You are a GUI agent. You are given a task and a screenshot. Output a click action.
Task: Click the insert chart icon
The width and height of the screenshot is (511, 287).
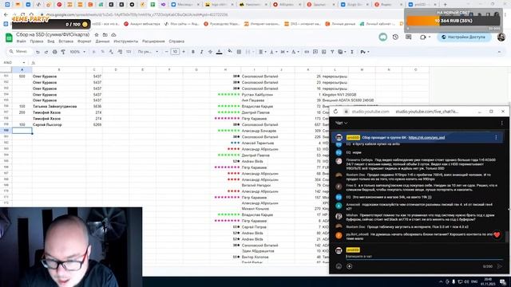coord(323,52)
